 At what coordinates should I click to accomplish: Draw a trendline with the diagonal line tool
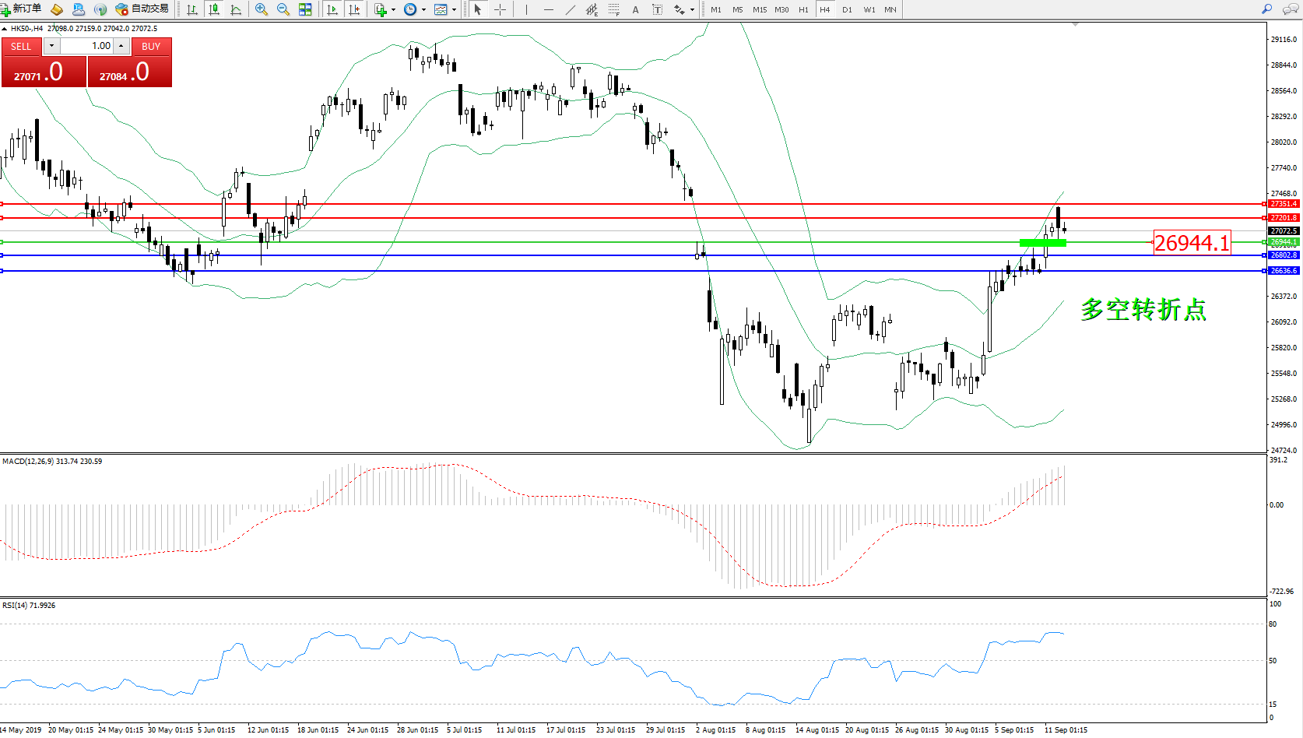coord(571,9)
